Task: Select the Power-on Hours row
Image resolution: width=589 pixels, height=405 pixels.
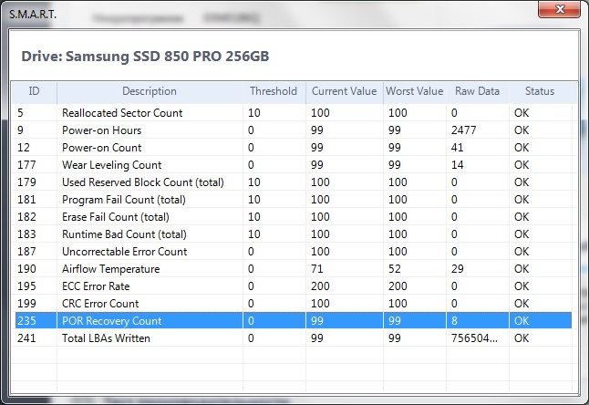Action: 294,130
